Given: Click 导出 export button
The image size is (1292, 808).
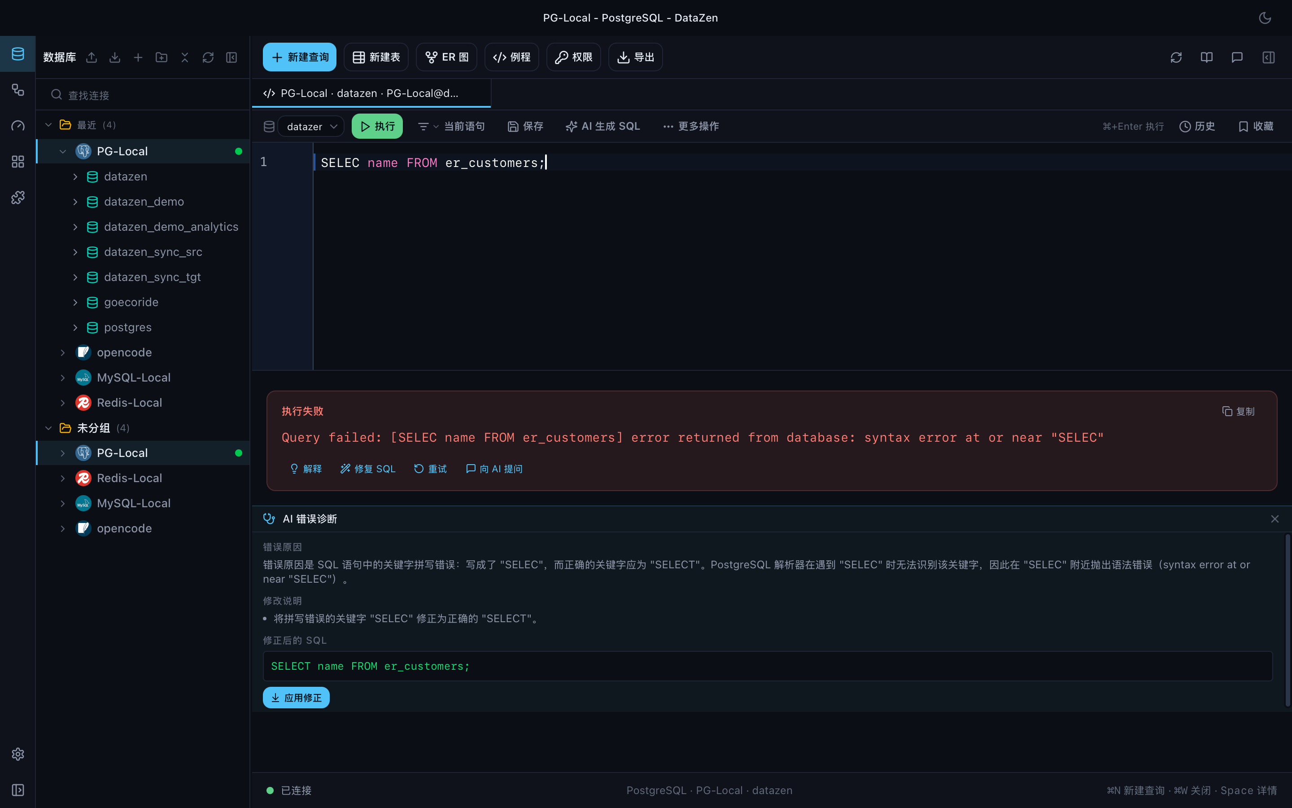Looking at the screenshot, I should [636, 57].
